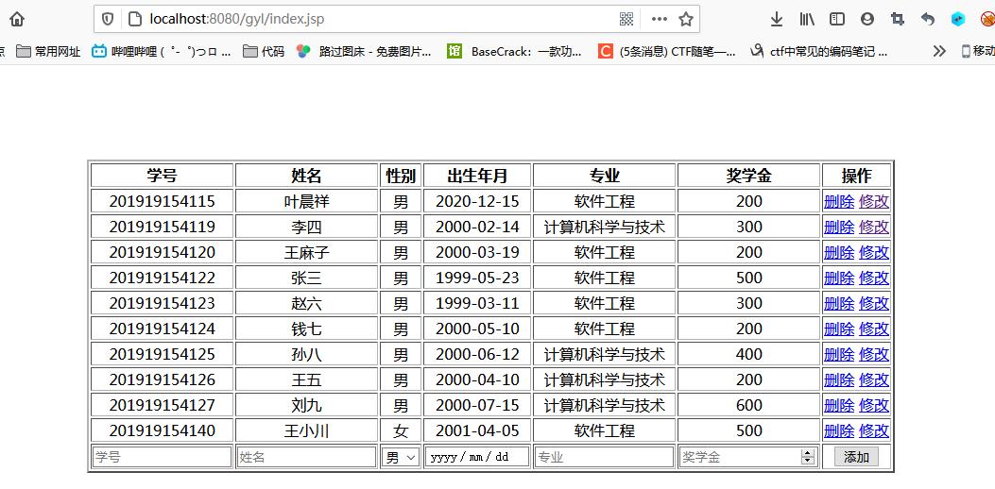995x489 pixels.
Task: Open the gender dropdown showing 男
Action: pos(401,457)
